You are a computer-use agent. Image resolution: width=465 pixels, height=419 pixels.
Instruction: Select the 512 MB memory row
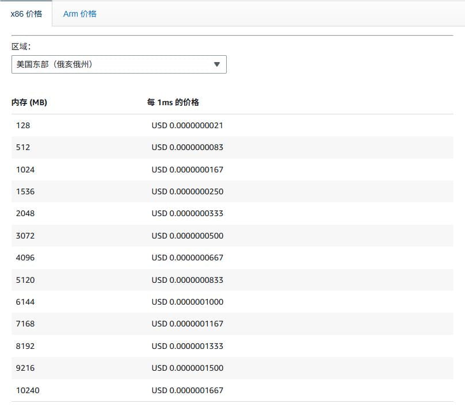(24, 147)
